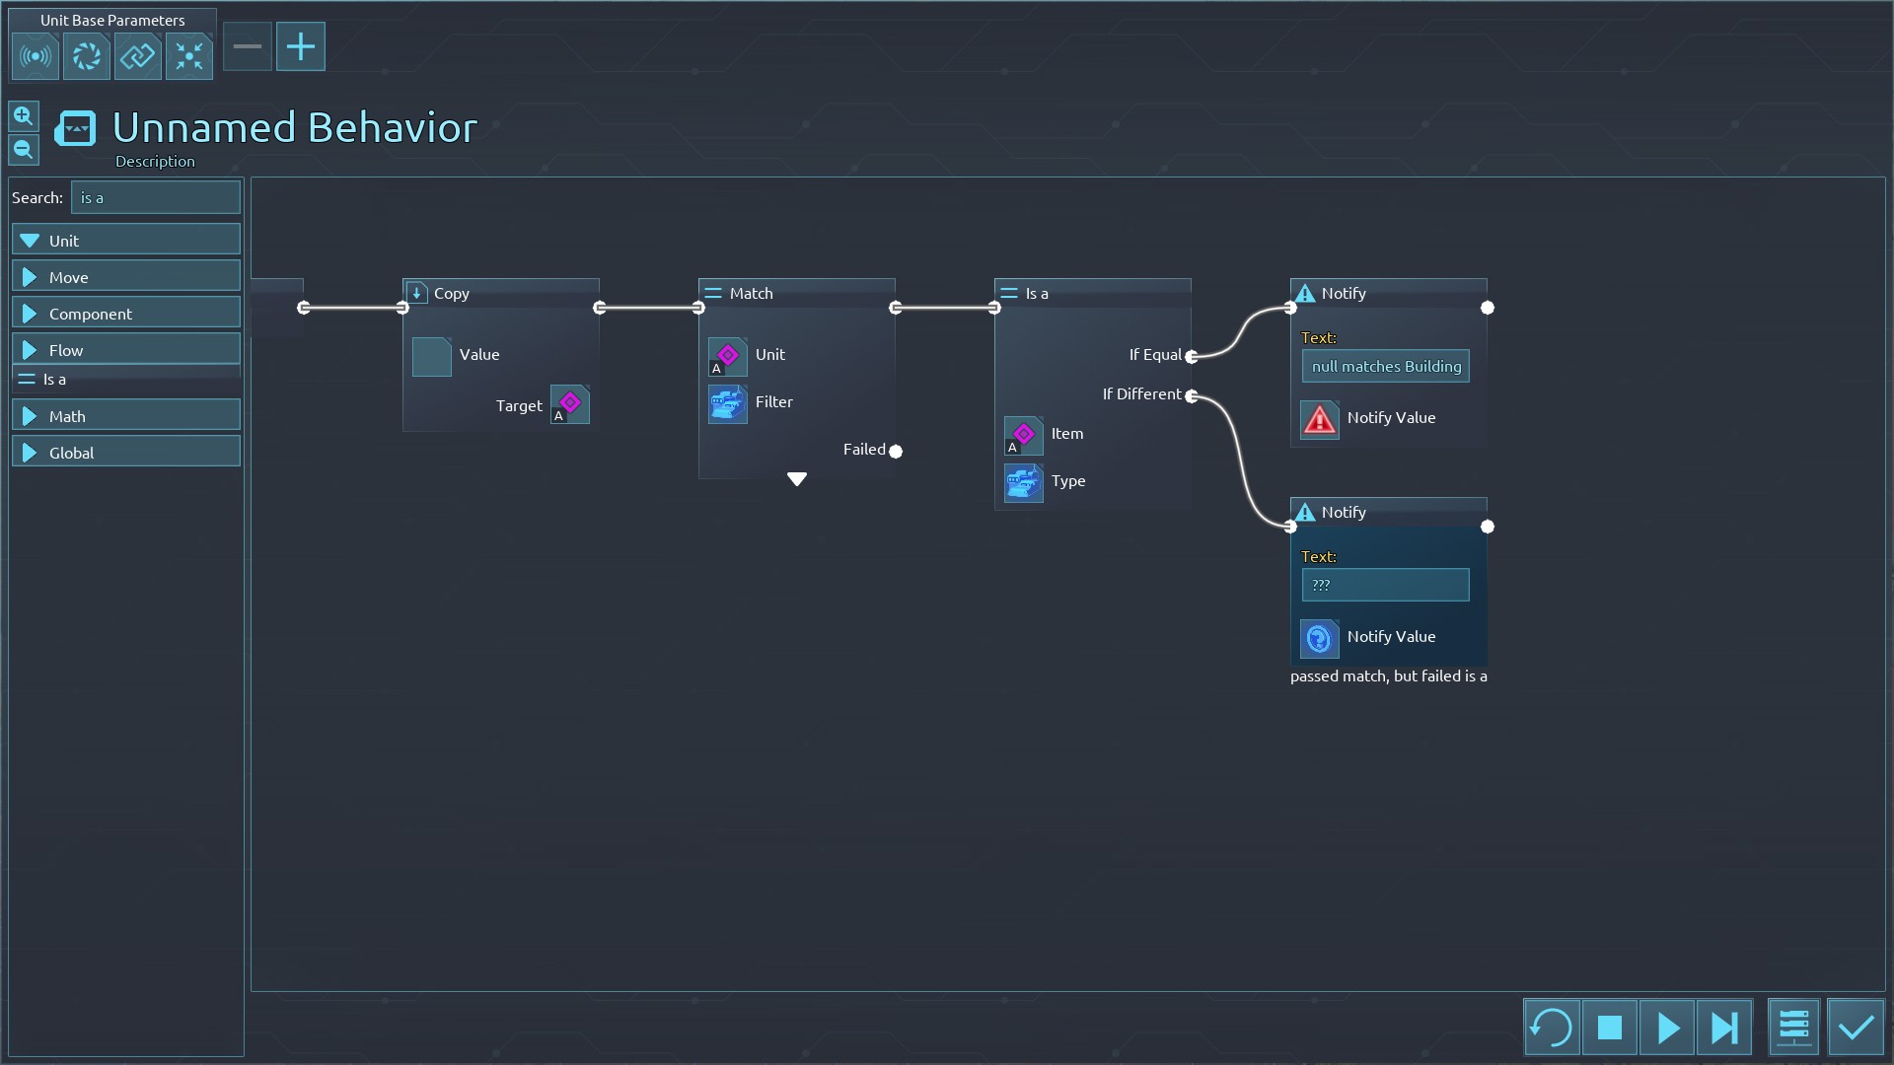The image size is (1894, 1065).
Task: Click the zoom out magnifier icon
Action: [24, 150]
